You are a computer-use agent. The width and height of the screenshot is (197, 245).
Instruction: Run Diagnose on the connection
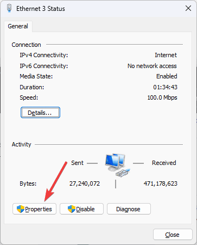[x=129, y=209]
